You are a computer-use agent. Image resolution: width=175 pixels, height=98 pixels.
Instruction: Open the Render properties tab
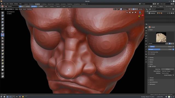146,31
